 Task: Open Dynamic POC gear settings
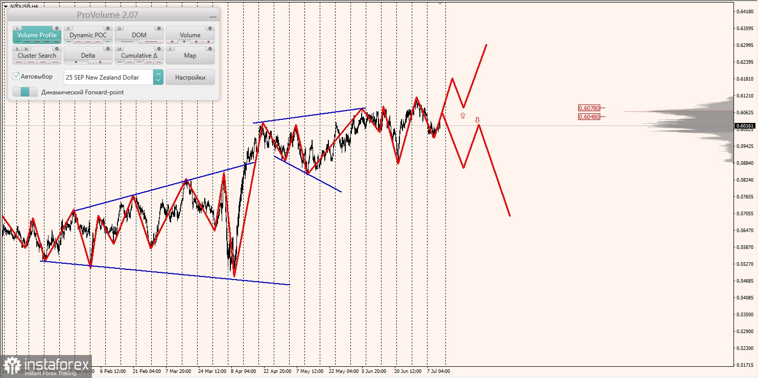click(108, 28)
